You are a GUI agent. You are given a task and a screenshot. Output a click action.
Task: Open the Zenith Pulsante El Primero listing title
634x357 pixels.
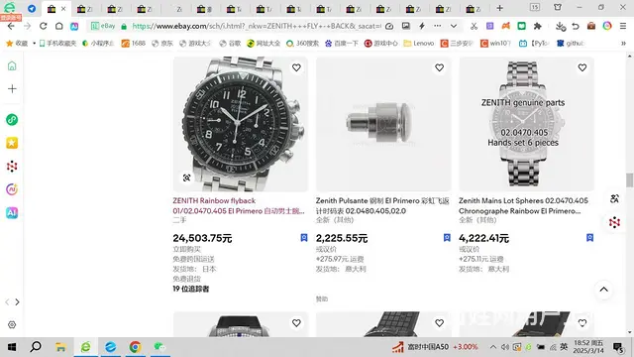coord(382,205)
